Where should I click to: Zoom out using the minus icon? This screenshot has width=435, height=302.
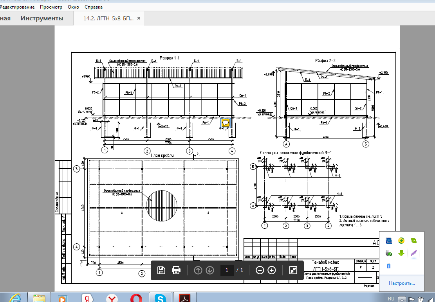point(260,270)
